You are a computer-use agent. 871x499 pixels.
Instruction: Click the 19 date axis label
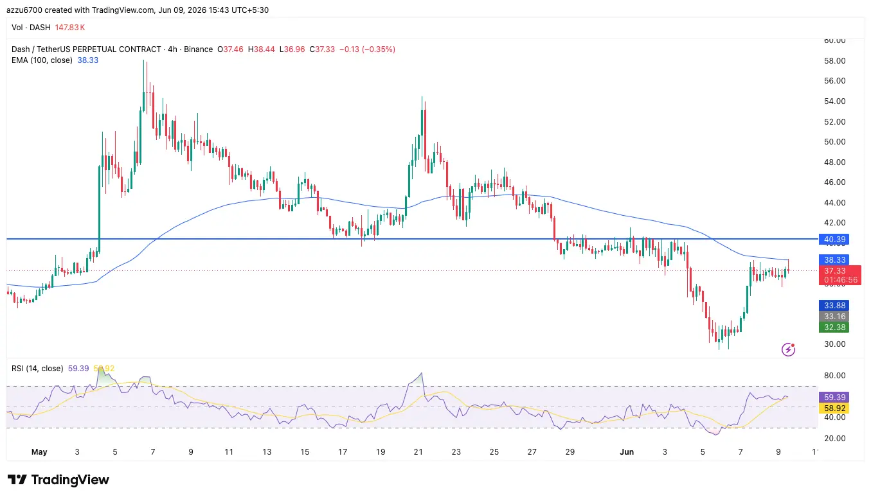381,452
